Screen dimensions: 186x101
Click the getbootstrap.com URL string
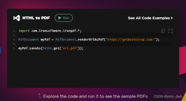(x=131, y=40)
